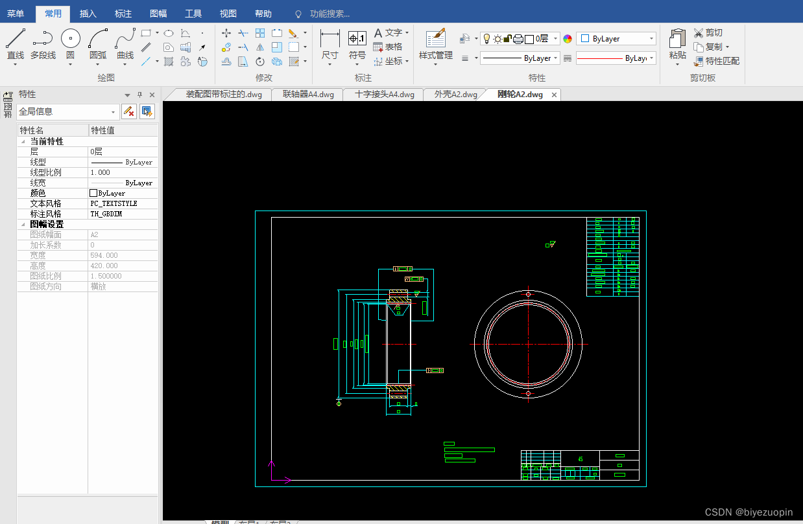Expand the 复制 copy dropdown arrow
The width and height of the screenshot is (803, 524).
click(x=727, y=47)
